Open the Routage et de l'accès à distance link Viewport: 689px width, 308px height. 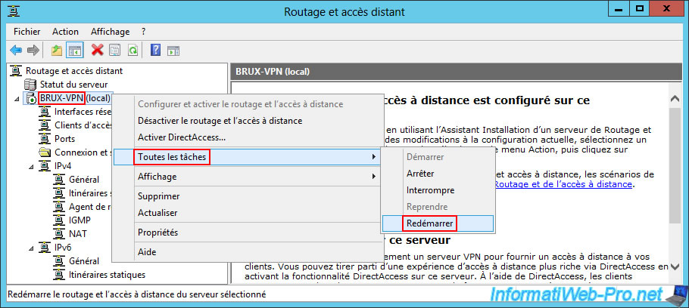click(x=563, y=183)
